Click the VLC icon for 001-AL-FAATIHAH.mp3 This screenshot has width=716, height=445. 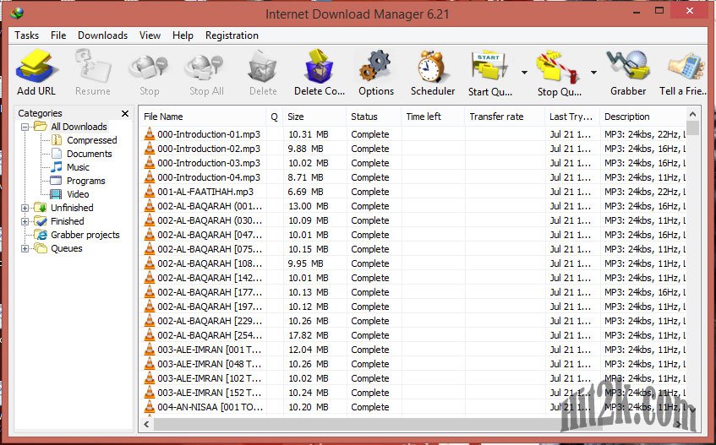[150, 192]
